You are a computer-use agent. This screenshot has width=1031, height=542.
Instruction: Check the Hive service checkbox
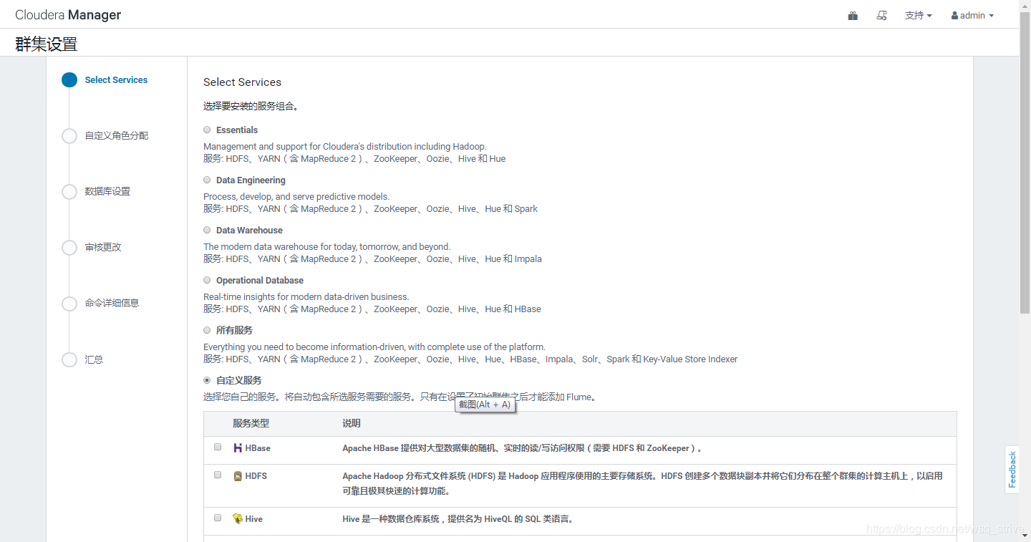[218, 518]
